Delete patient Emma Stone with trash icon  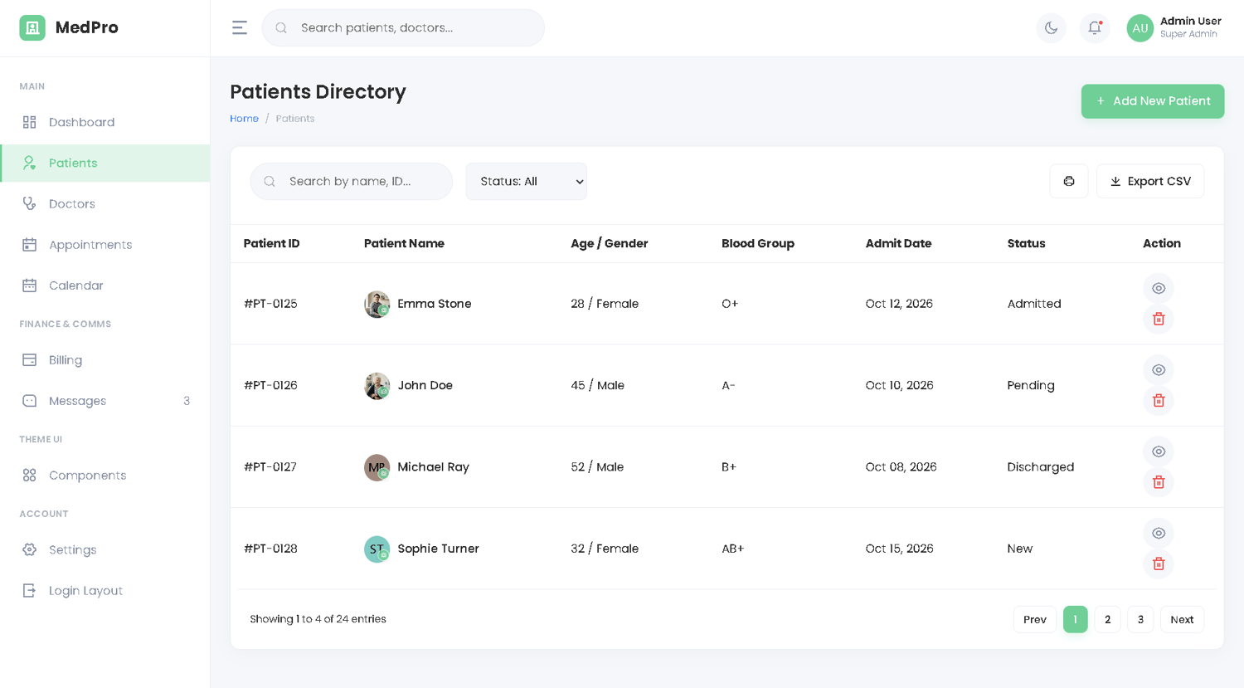pos(1159,319)
